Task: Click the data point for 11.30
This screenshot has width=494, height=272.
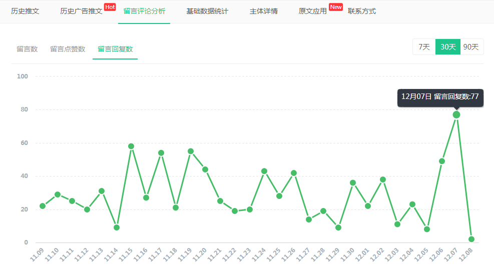Action: point(353,183)
